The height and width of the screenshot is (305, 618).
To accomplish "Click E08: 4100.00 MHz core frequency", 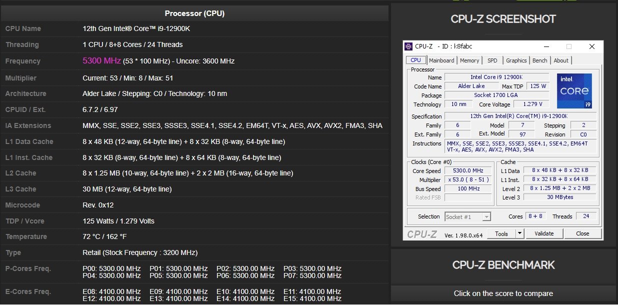I will tap(111, 291).
